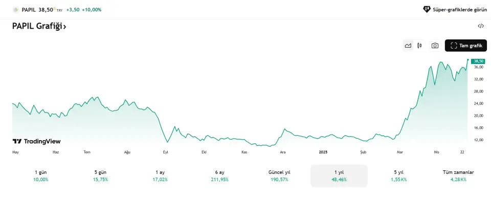
Task: Select the Güncel yıl range
Action: click(279, 176)
